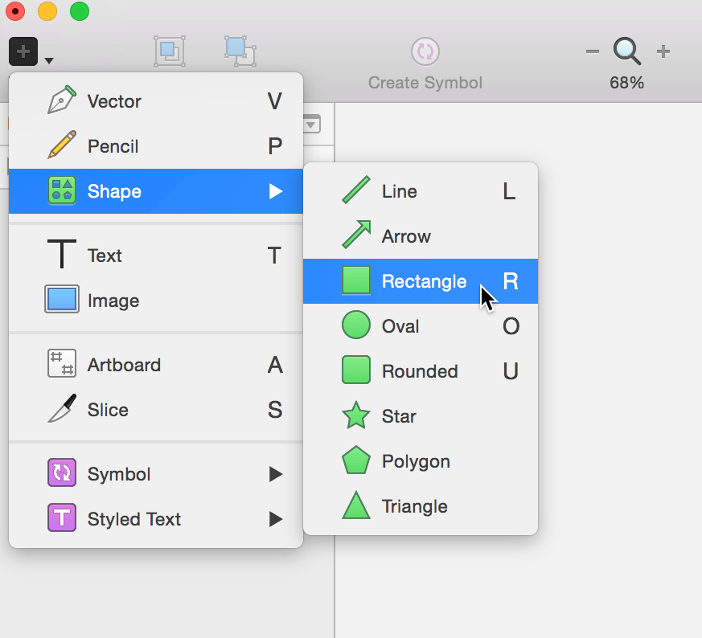Add a new Artboard
This screenshot has height=638, width=702.
(124, 365)
